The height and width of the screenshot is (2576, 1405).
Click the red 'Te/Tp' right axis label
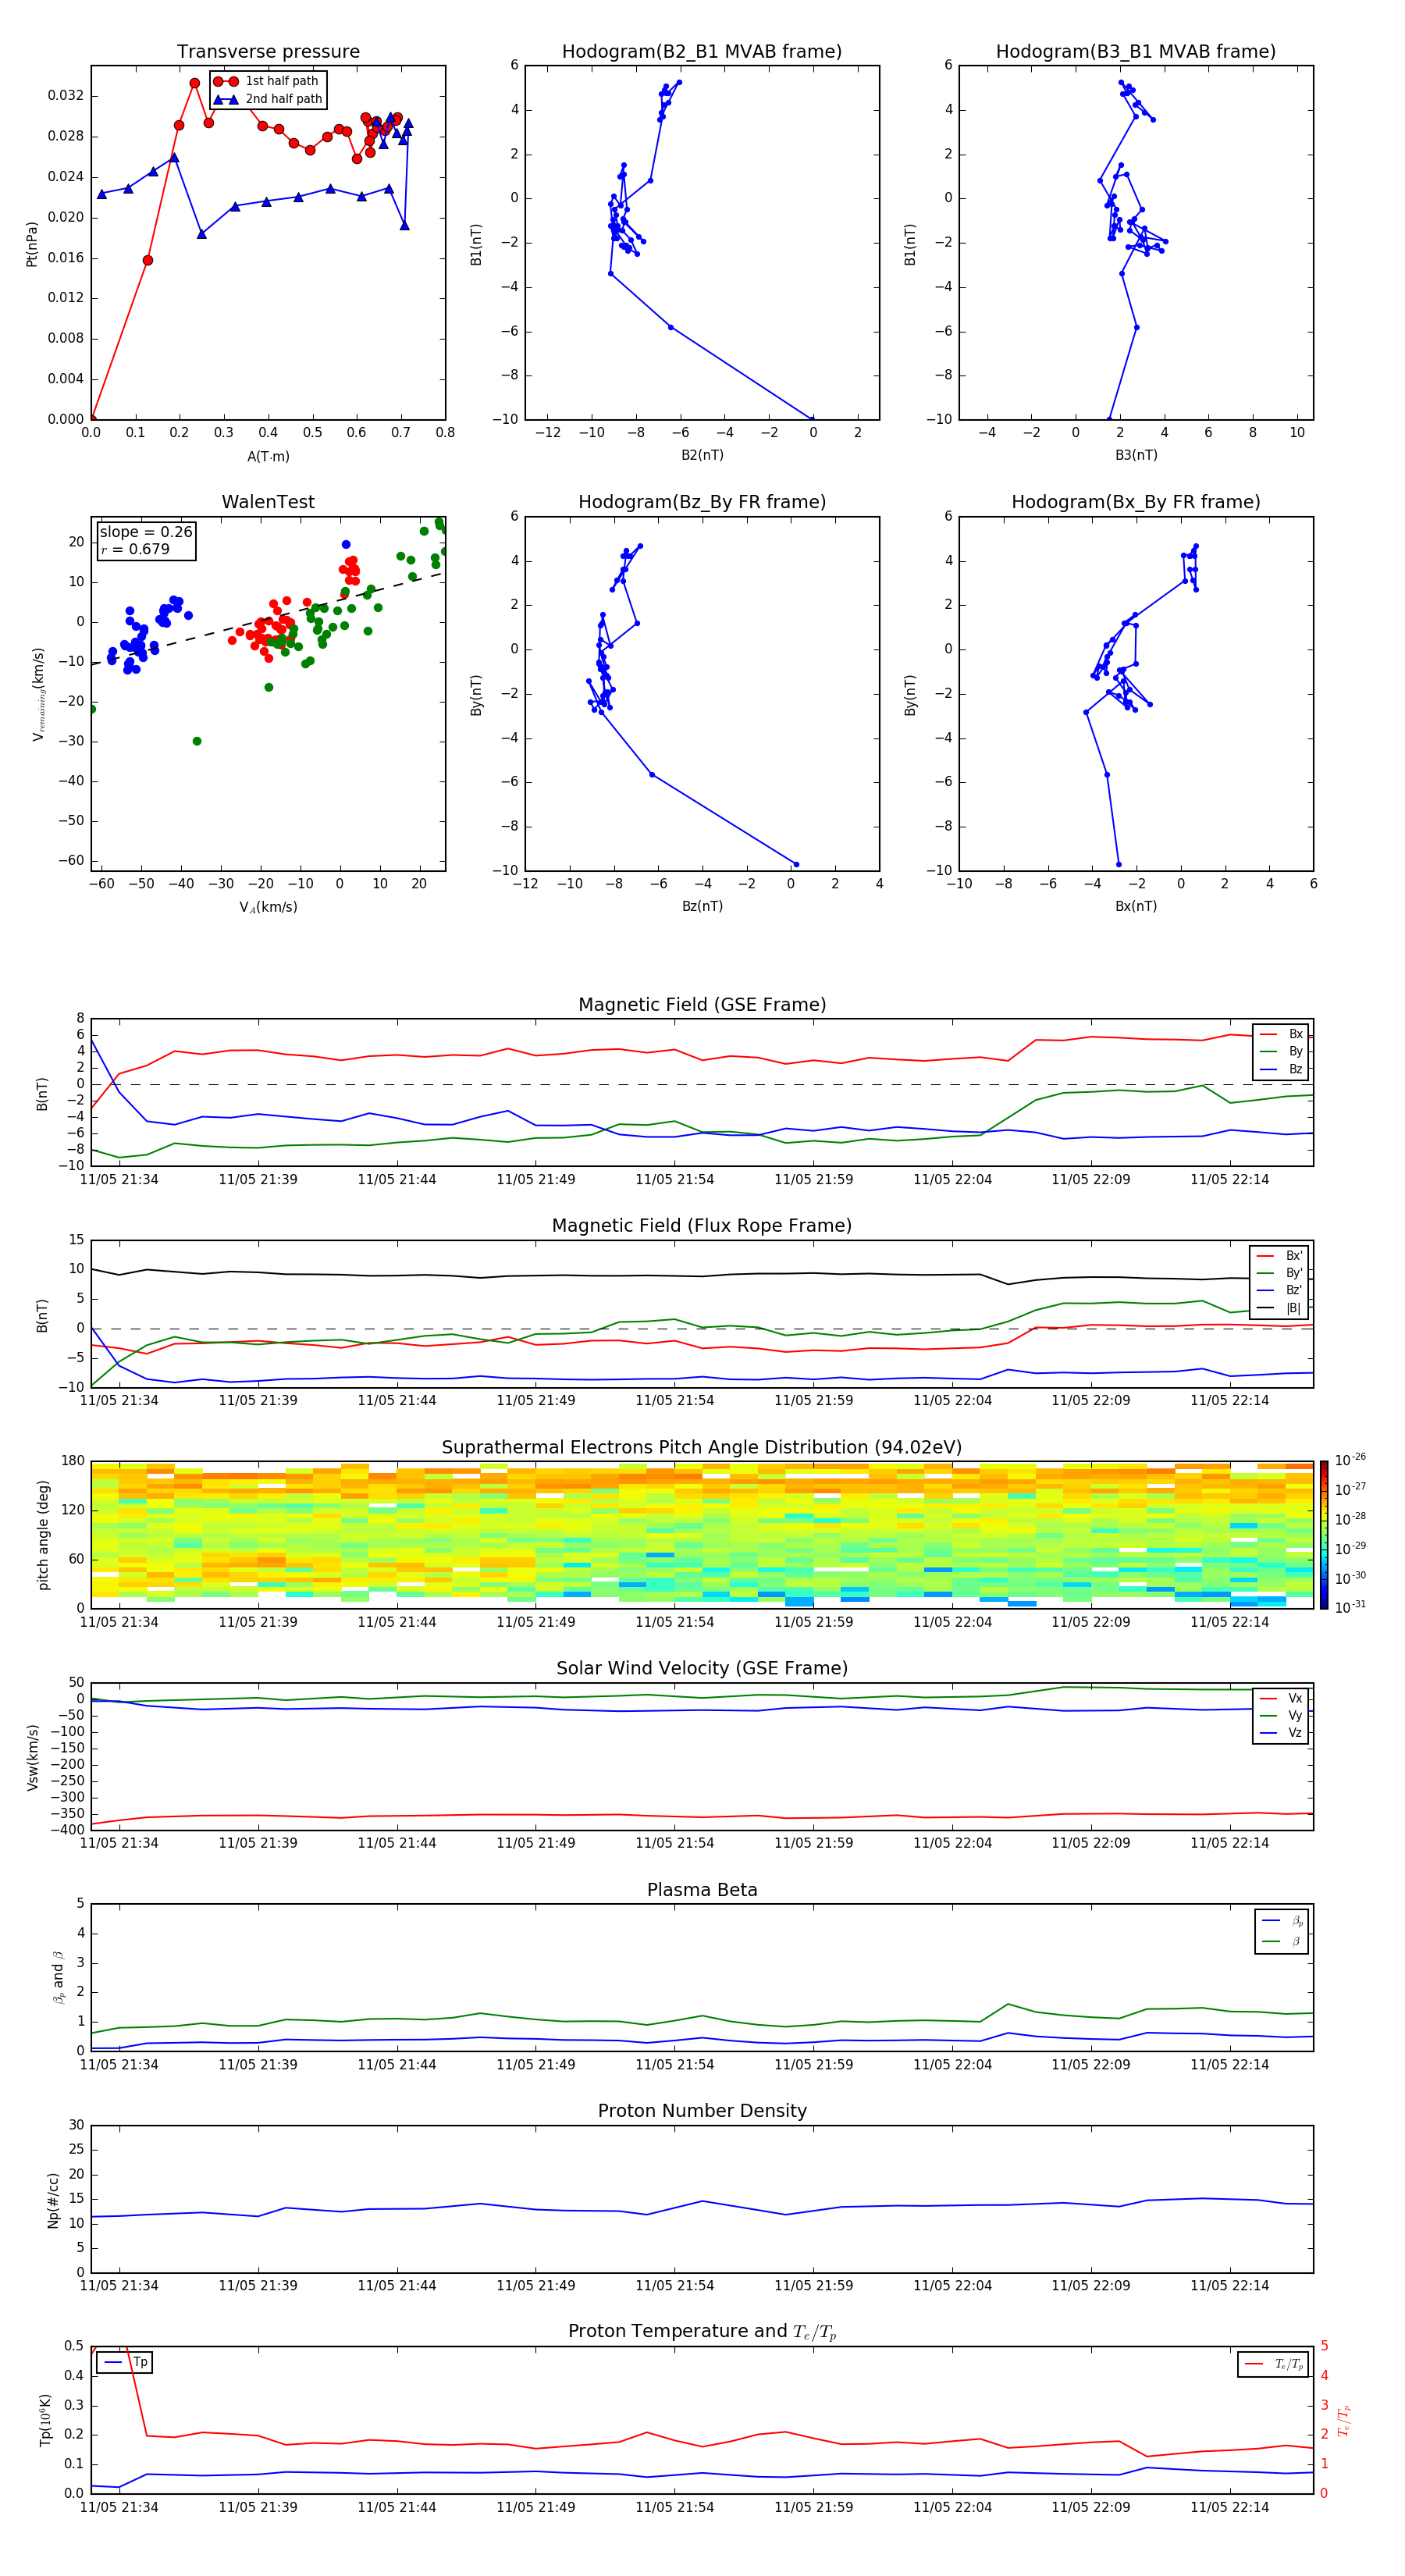pos(1344,2420)
